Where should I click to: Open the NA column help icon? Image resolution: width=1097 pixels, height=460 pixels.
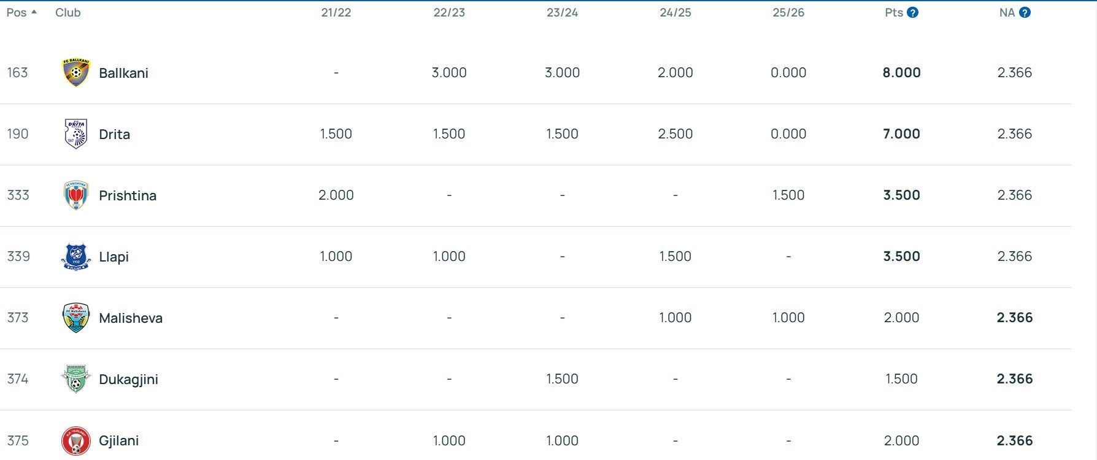coord(1025,13)
